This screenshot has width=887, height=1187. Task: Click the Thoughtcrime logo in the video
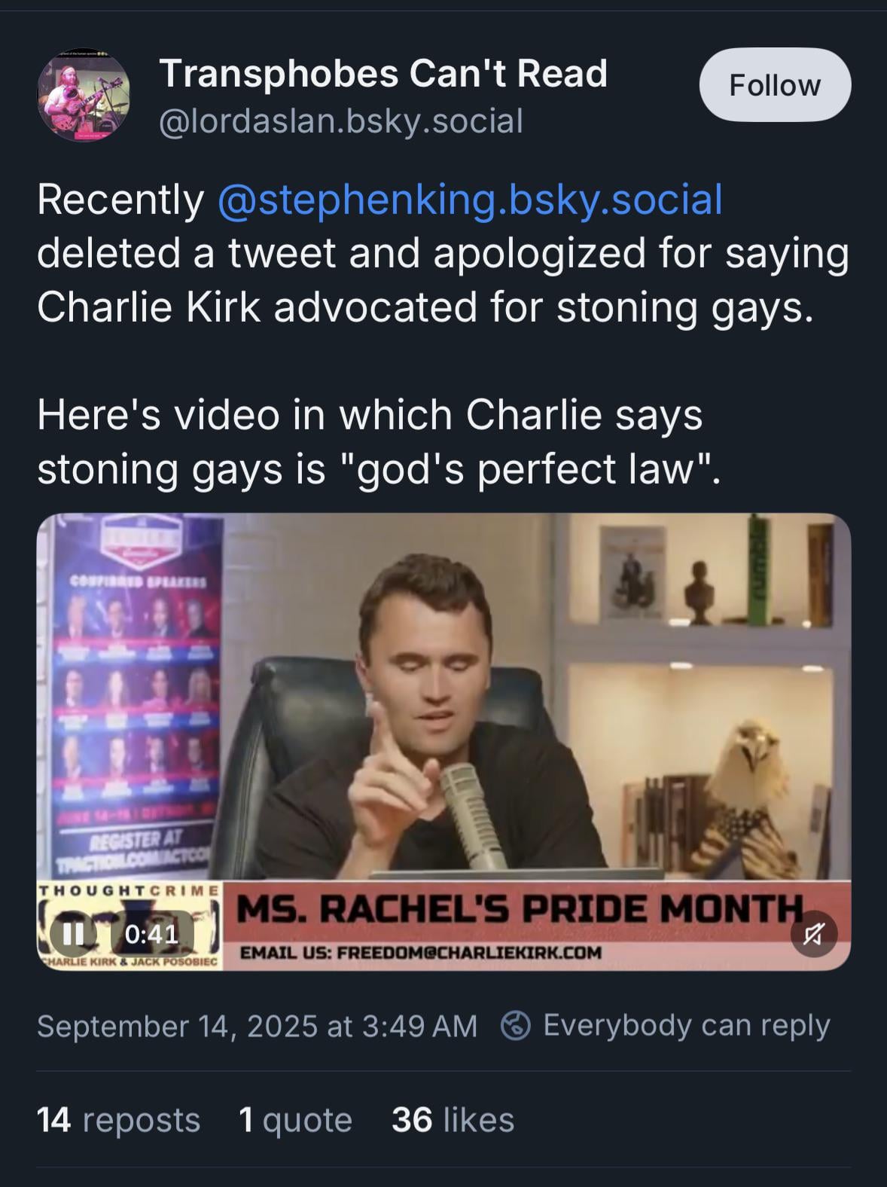point(130,926)
